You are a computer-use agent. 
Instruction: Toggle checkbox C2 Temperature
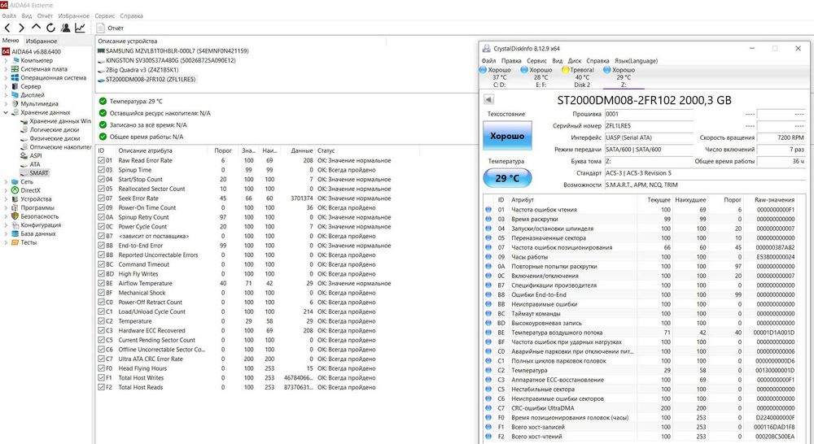coord(101,321)
